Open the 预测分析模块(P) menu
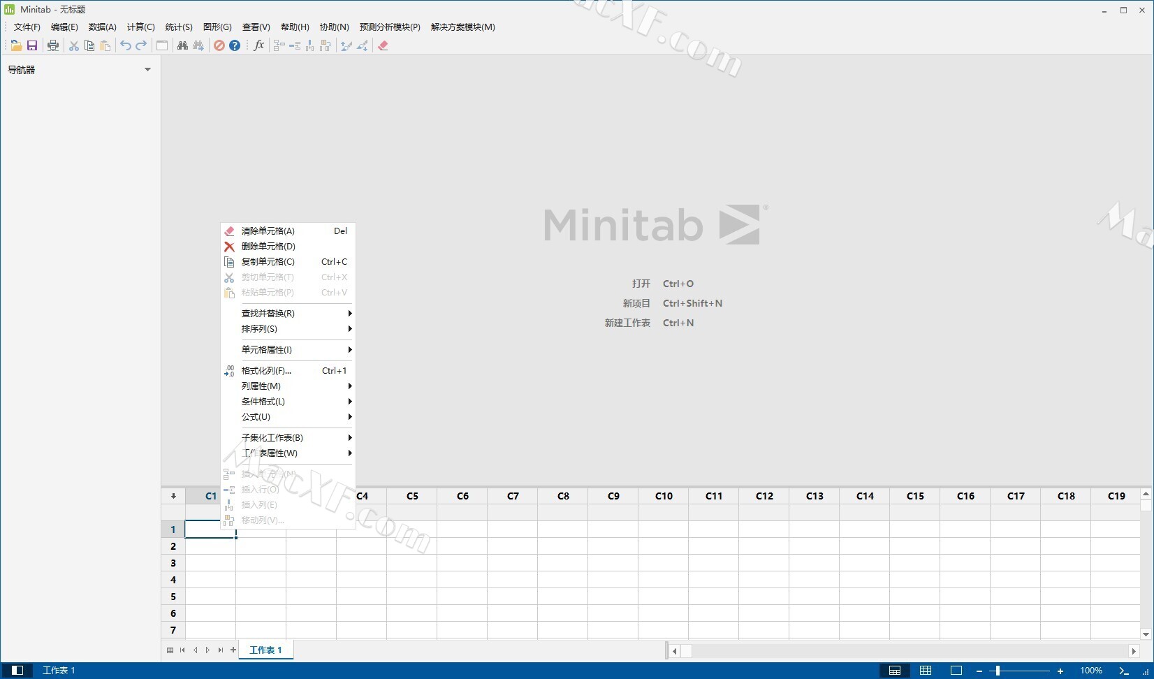1154x679 pixels. 390,27
